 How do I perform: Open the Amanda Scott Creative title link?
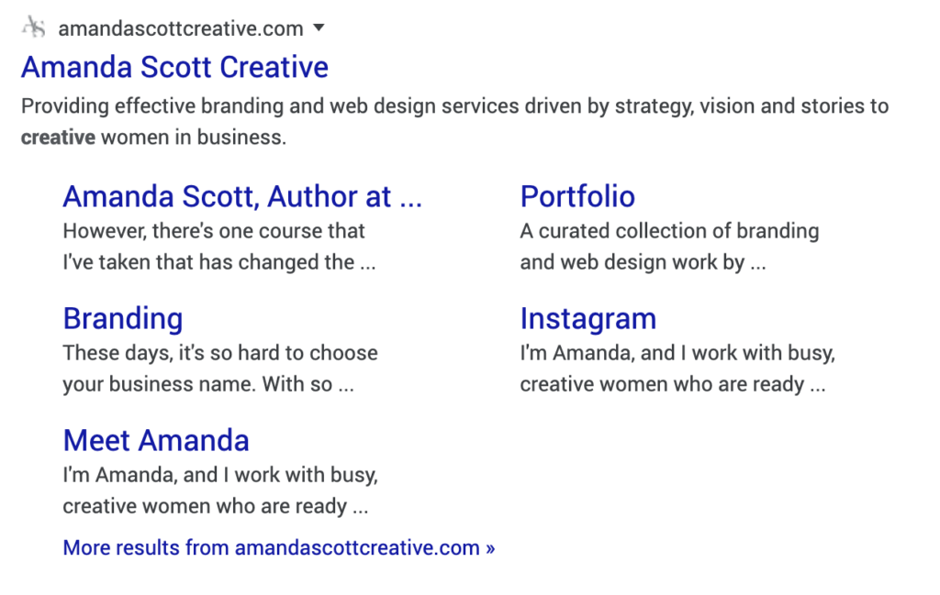174,67
